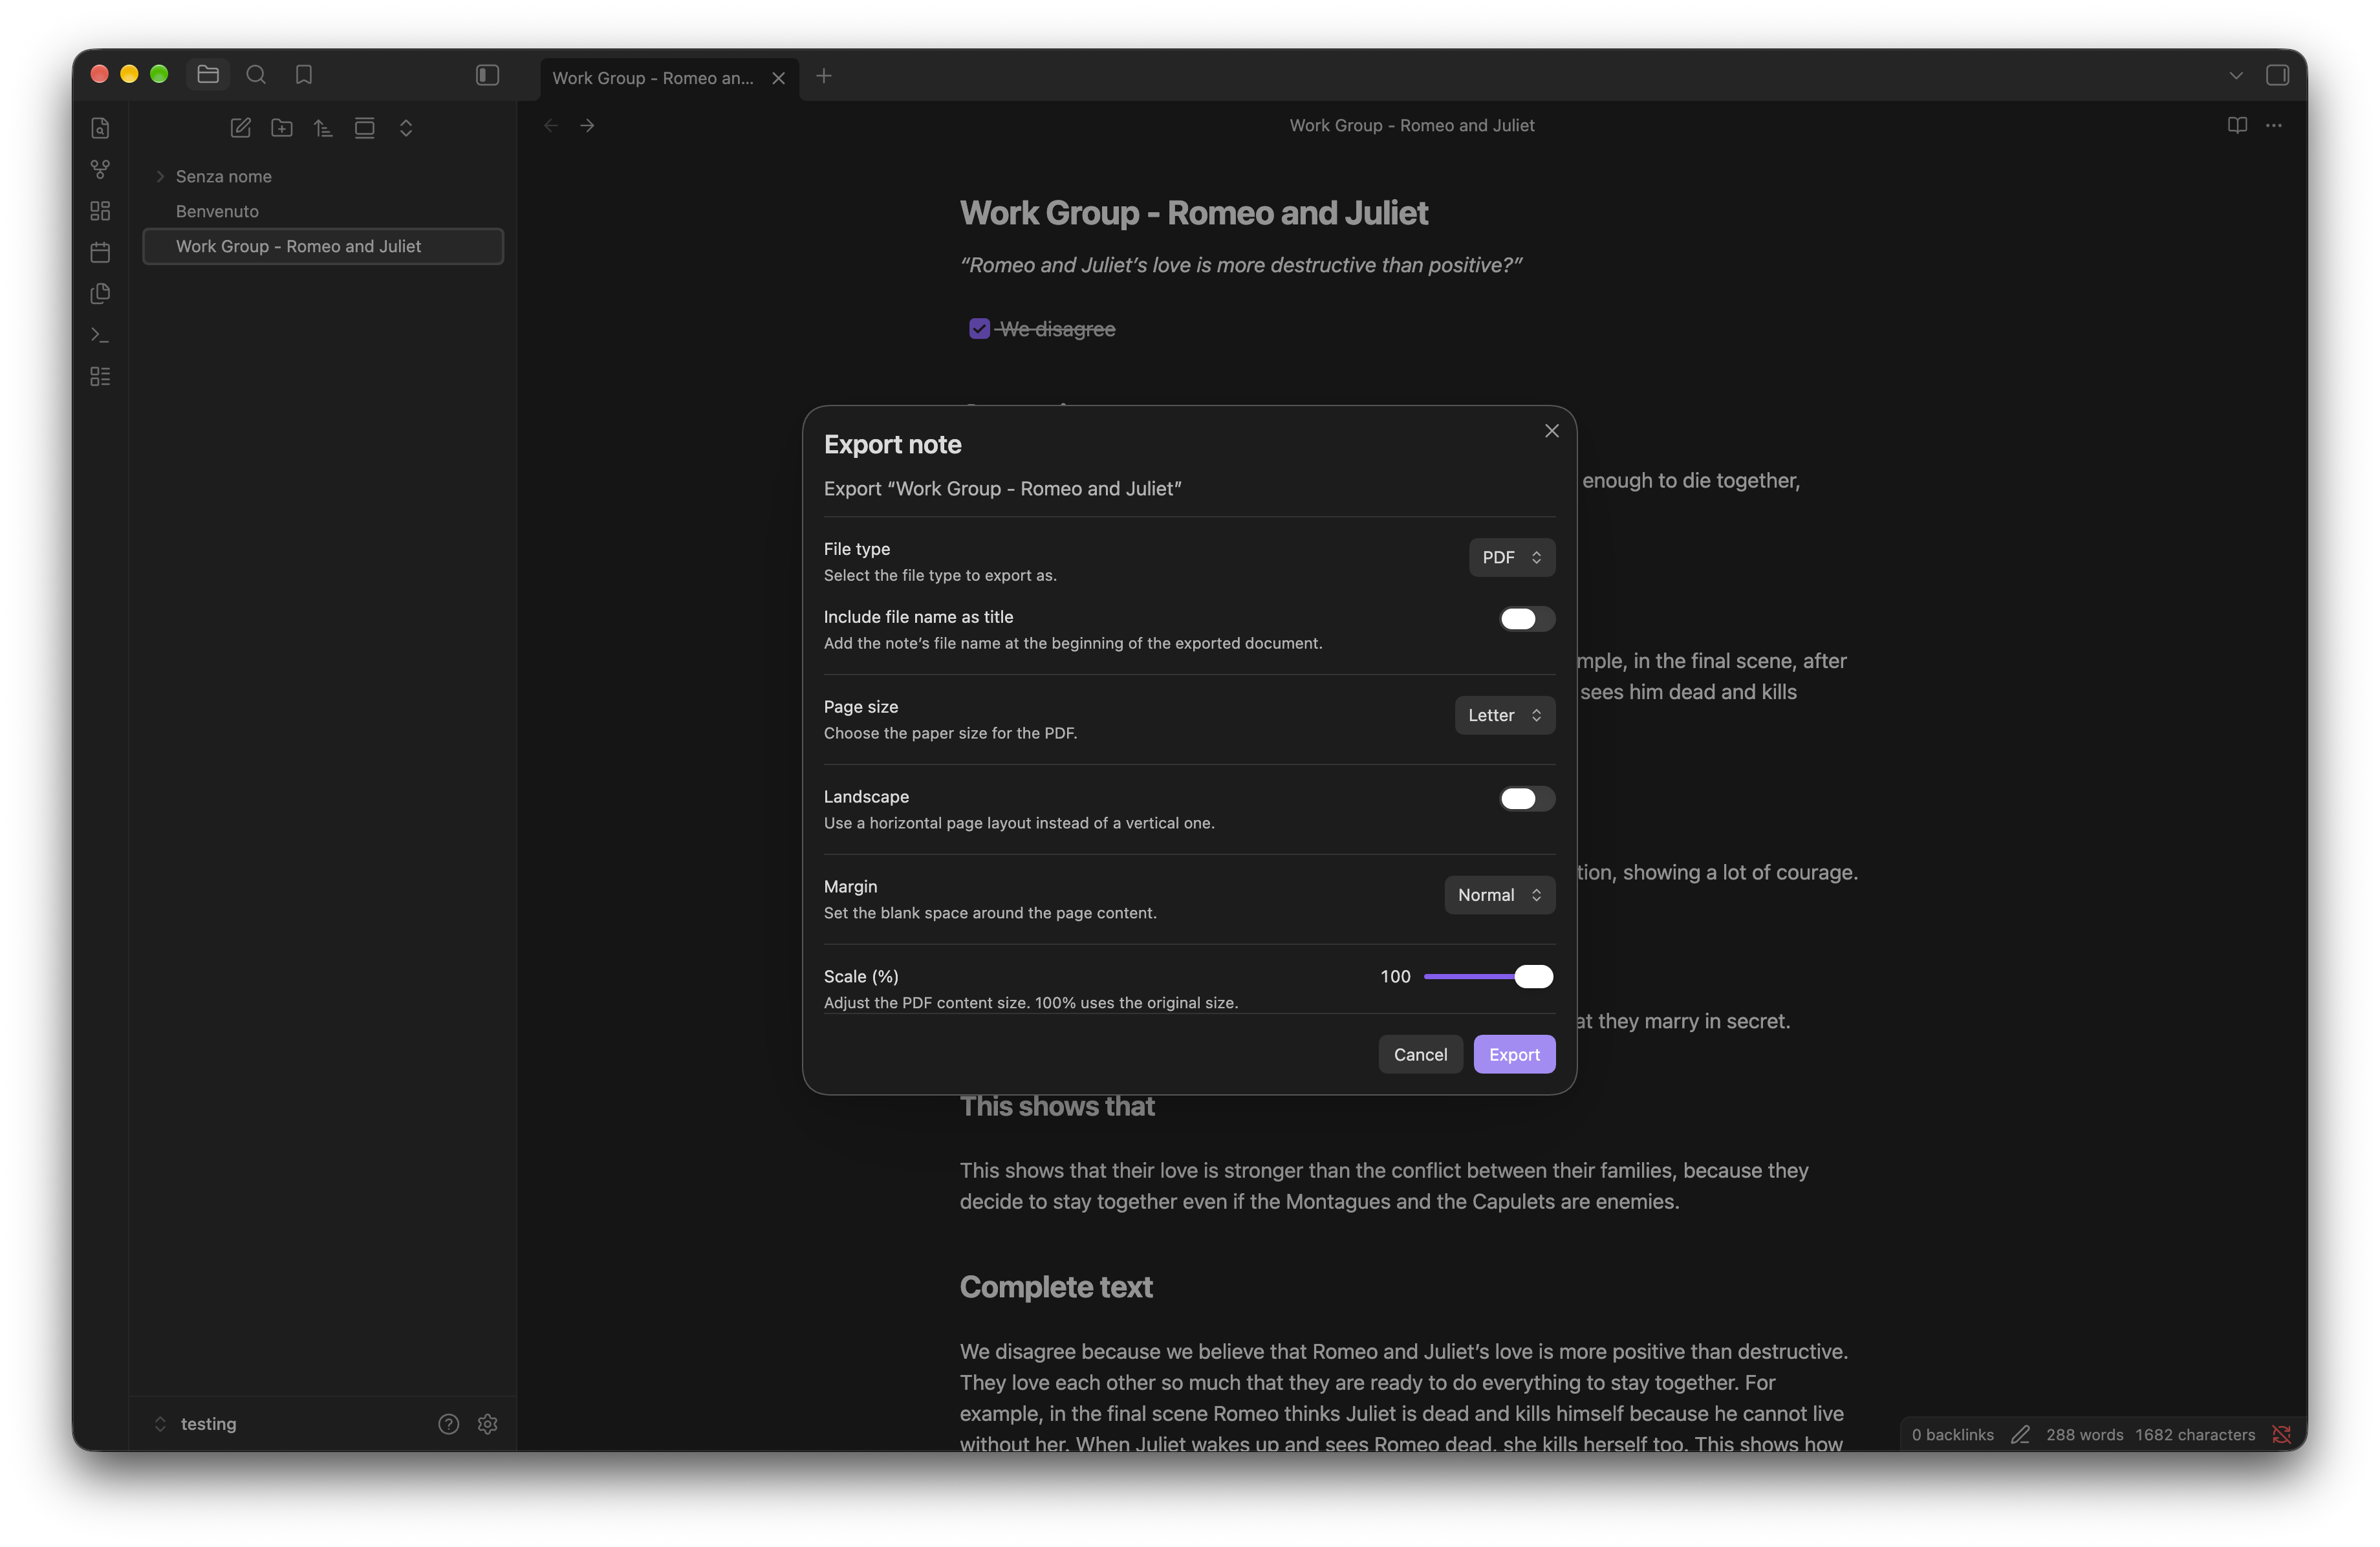Open the quick switcher icon in ribbon
The width and height of the screenshot is (2380, 1547).
click(x=100, y=128)
